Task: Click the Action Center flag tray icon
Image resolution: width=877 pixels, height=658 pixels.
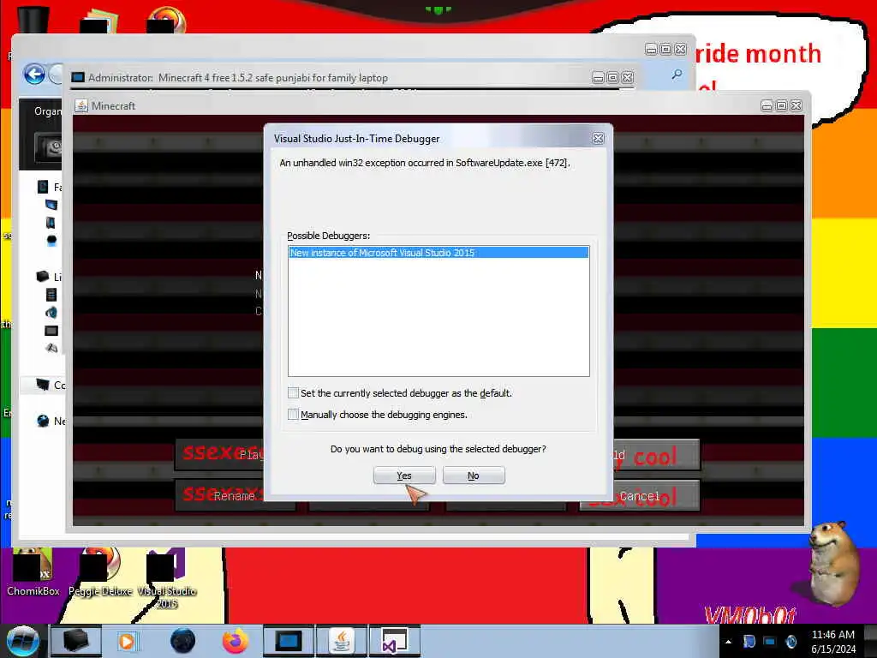Action: [x=749, y=642]
